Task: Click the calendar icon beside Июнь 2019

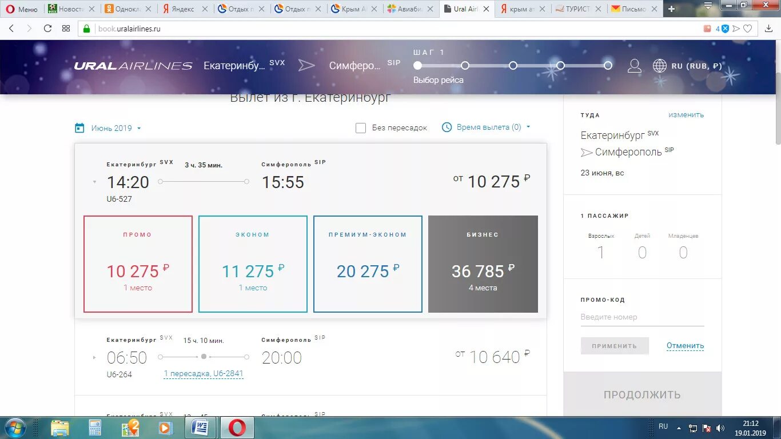Action: click(x=79, y=128)
